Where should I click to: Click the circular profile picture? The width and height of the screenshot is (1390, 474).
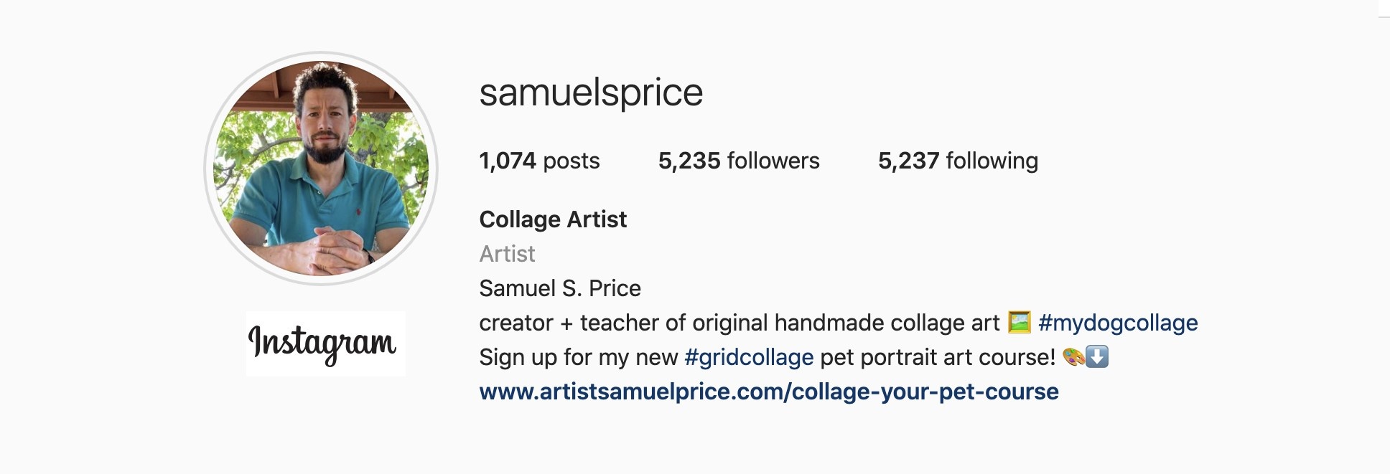(x=321, y=169)
